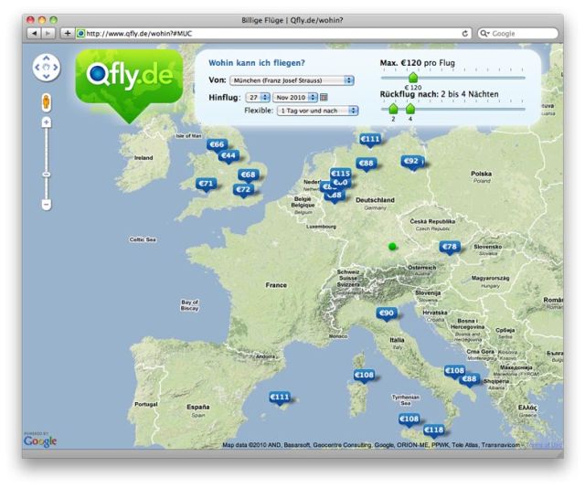Select the €72 flight marker

(x=243, y=190)
